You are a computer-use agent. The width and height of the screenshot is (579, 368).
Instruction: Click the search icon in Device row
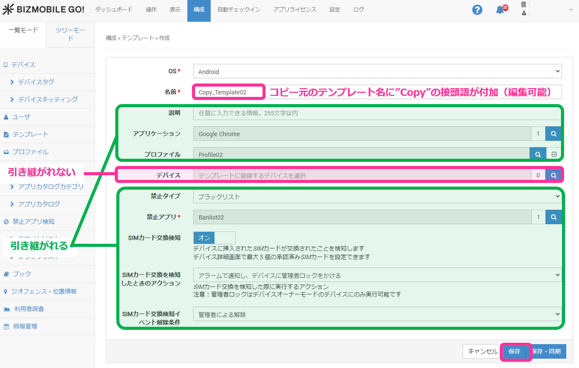[553, 175]
